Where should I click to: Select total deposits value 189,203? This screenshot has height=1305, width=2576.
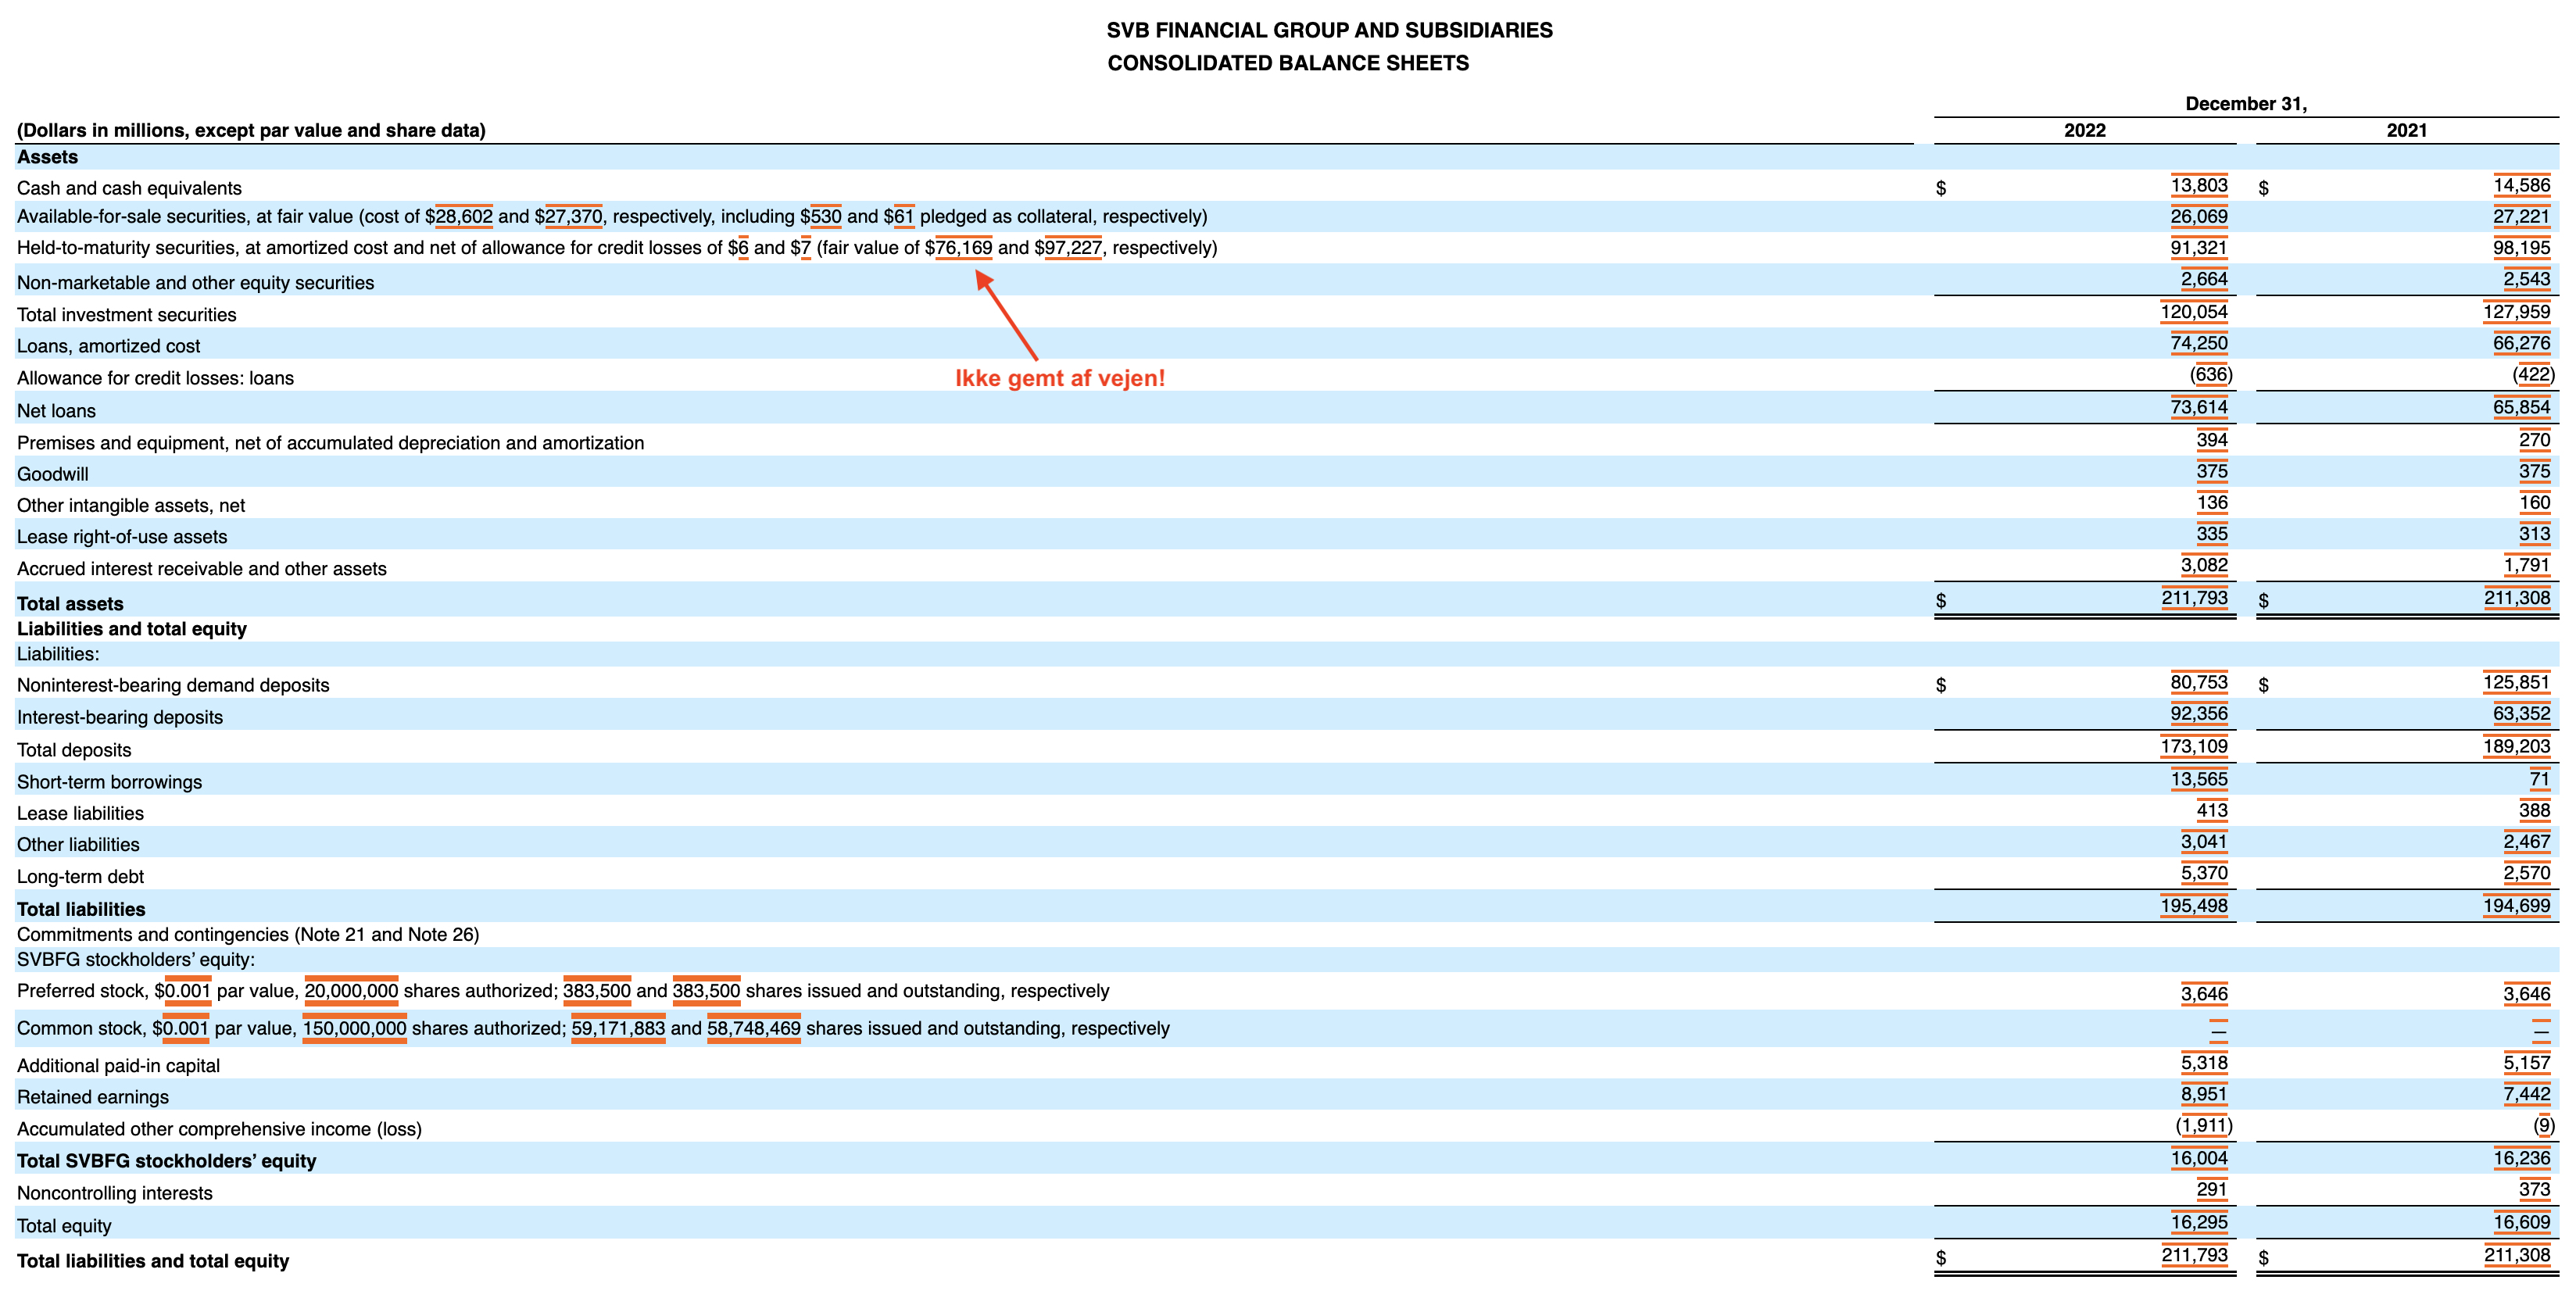click(2517, 747)
